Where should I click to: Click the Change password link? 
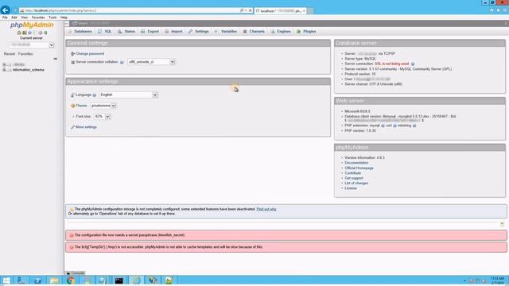90,53
